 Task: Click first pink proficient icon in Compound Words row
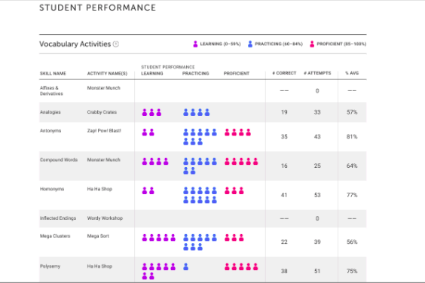pyautogui.click(x=227, y=162)
